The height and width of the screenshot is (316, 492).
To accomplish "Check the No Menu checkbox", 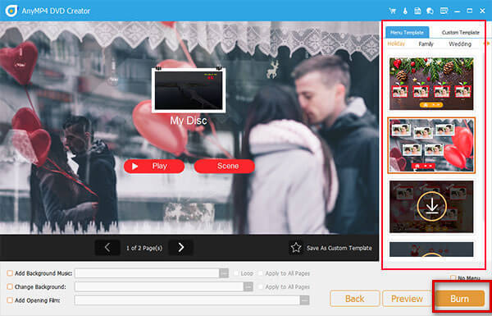I will 453,277.
